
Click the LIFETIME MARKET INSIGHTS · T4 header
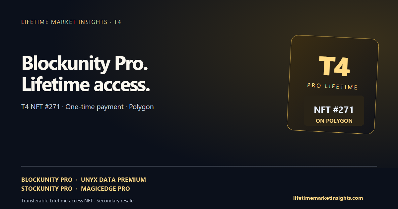click(71, 22)
